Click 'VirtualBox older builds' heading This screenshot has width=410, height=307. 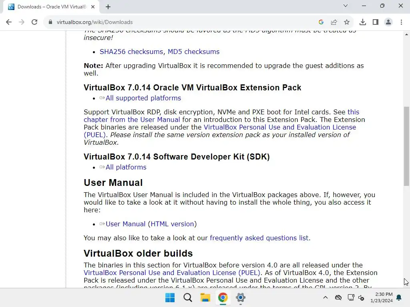138,253
